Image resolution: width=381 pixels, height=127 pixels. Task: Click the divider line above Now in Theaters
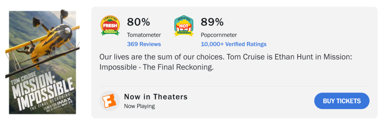point(234,86)
